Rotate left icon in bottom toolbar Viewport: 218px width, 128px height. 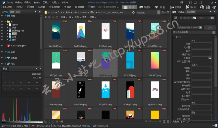point(49,121)
